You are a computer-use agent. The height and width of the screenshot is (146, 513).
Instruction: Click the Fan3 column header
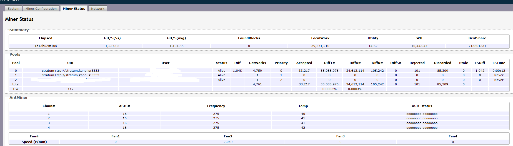pos(340,136)
